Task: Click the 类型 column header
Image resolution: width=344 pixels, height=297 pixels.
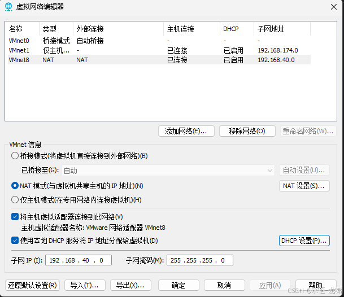Action: (x=56, y=29)
